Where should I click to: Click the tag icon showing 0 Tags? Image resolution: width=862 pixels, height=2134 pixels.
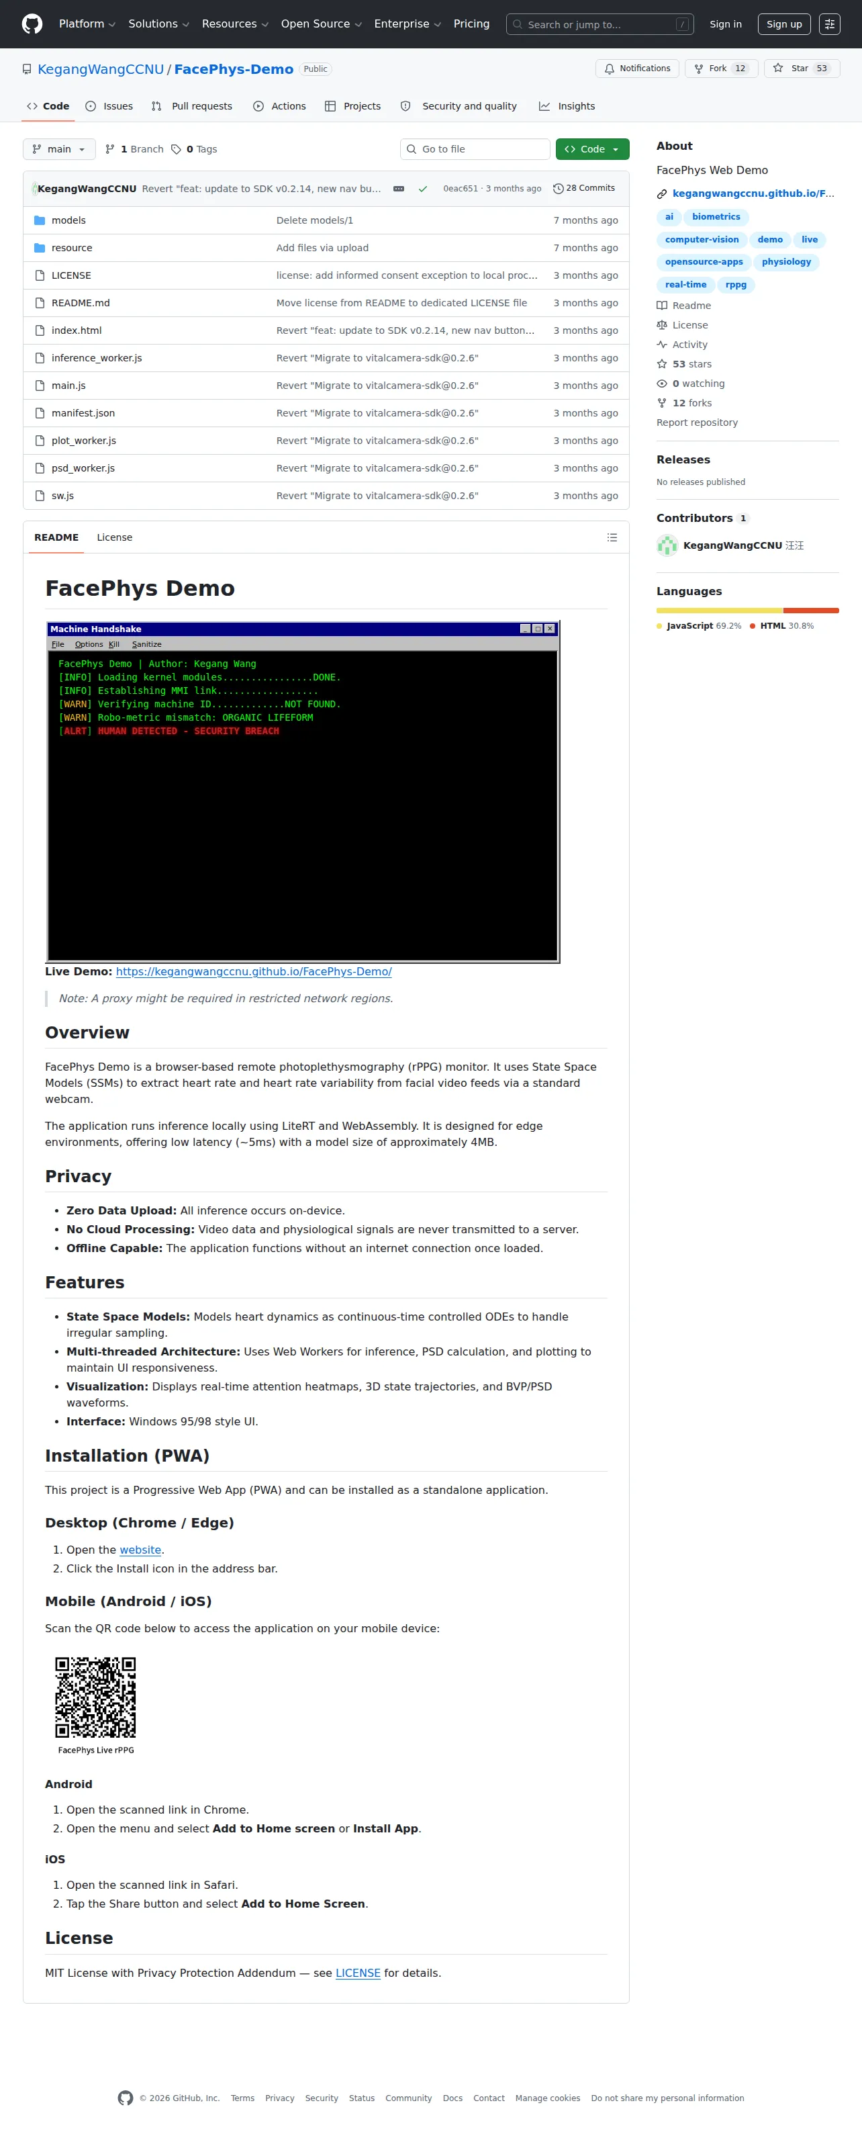pos(175,149)
